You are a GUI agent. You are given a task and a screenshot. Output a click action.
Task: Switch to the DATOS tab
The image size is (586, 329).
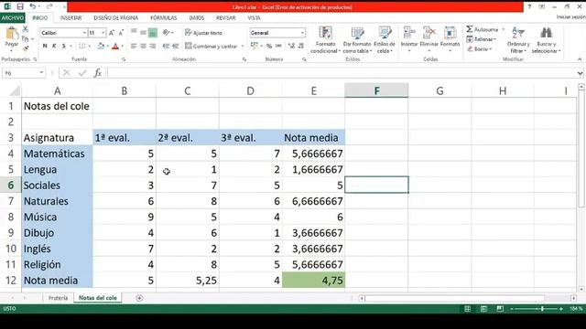pyautogui.click(x=197, y=18)
